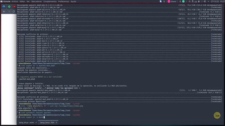Viewport: 225px width, 126px height.
Task: Open the Archivo menu
Action: [15, 1]
